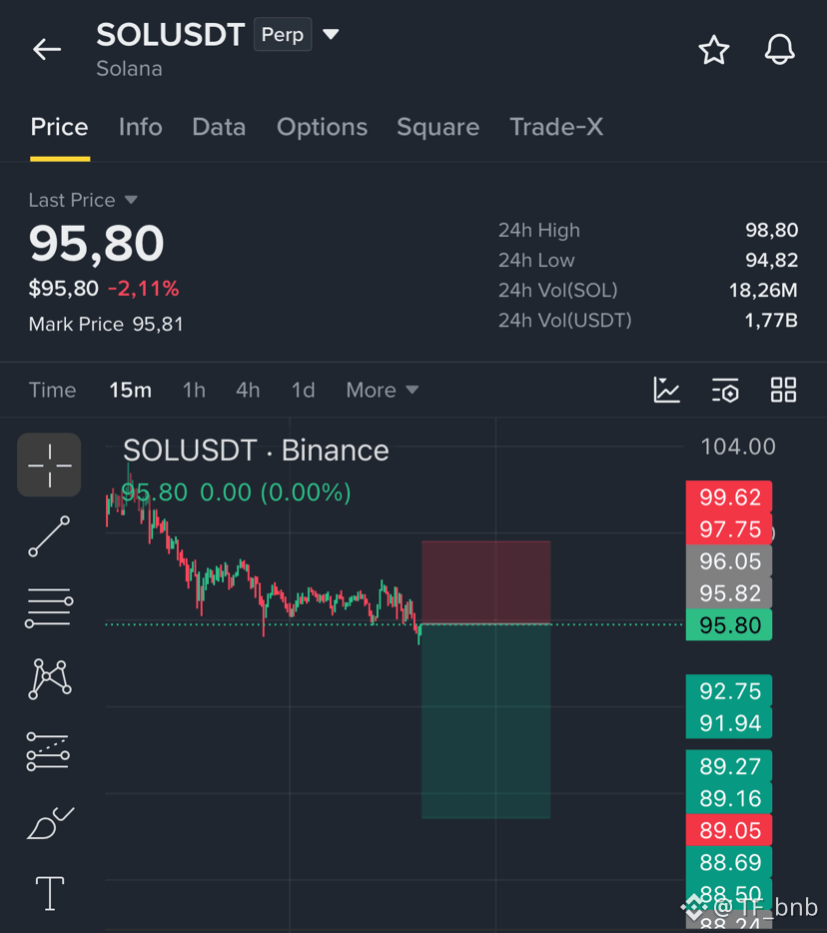The height and width of the screenshot is (933, 827).
Task: Select the trend line drawing tool
Action: pyautogui.click(x=49, y=536)
